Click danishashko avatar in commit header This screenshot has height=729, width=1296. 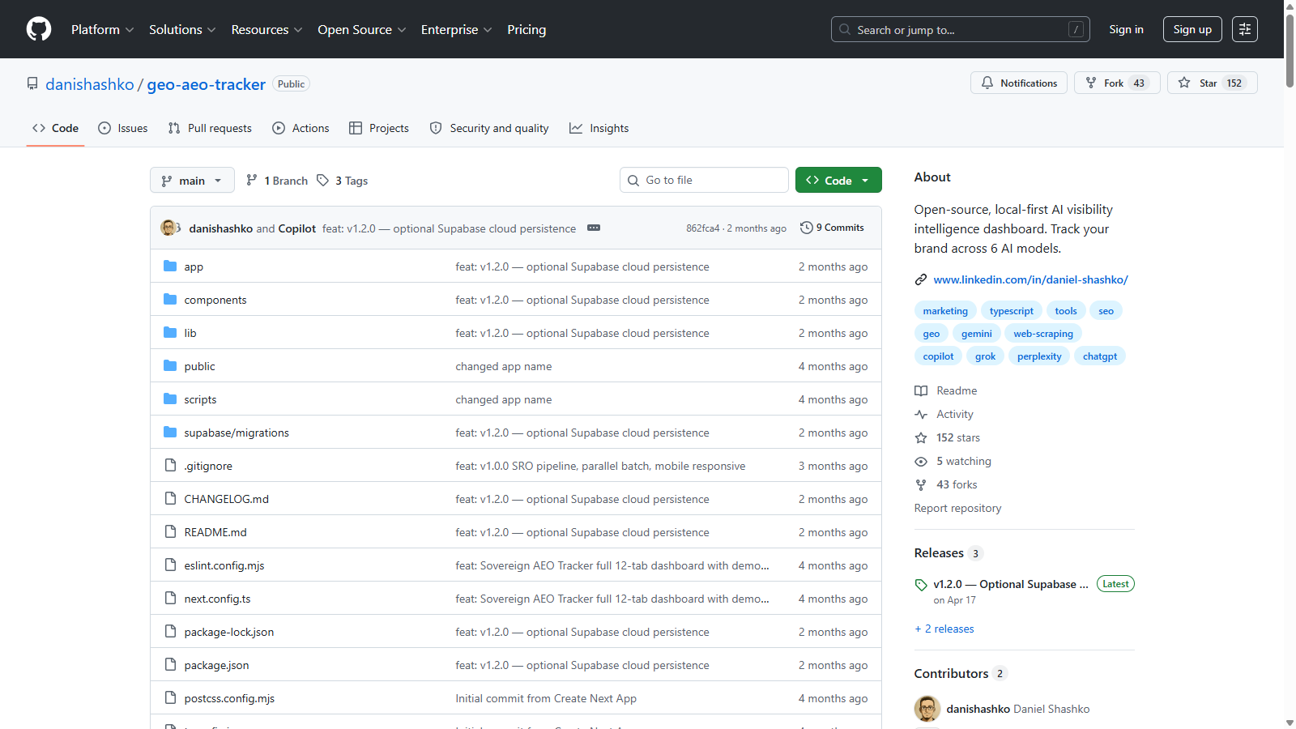click(168, 228)
